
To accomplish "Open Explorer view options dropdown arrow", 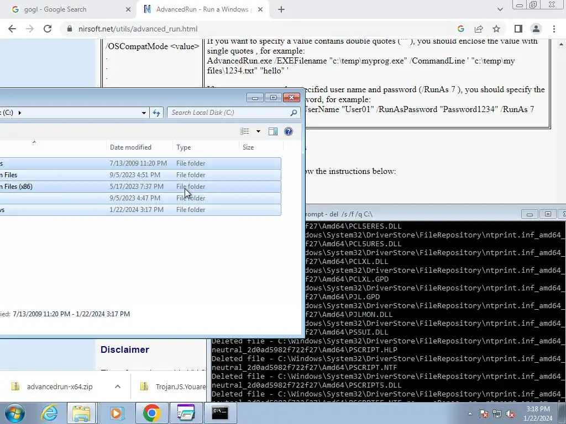I will coord(258,131).
